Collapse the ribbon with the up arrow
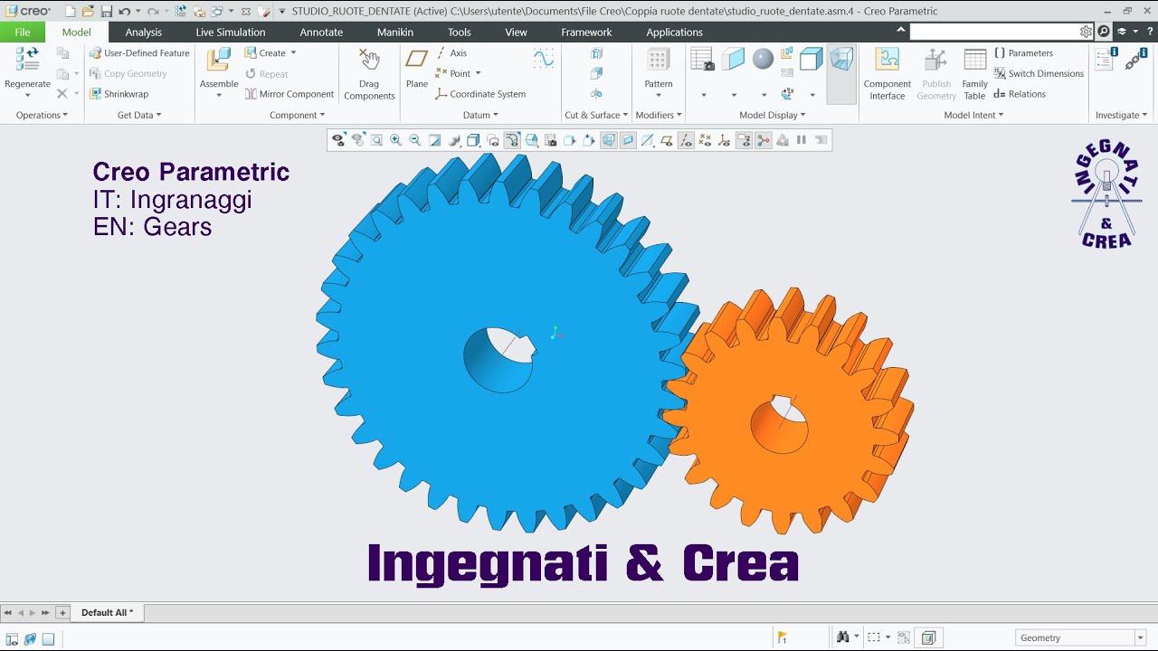This screenshot has height=651, width=1158. tap(900, 30)
